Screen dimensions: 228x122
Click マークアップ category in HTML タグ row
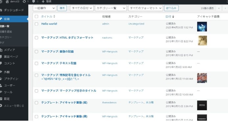pyautogui.click(x=136, y=38)
